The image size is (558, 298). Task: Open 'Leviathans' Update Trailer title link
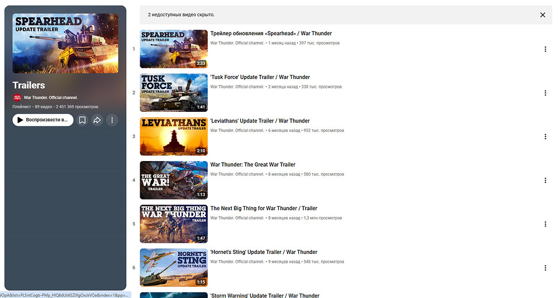[260, 121]
